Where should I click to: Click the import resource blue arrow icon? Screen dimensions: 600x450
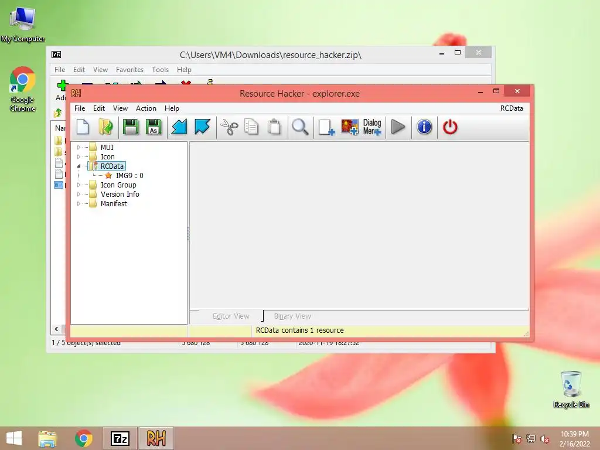coord(179,127)
